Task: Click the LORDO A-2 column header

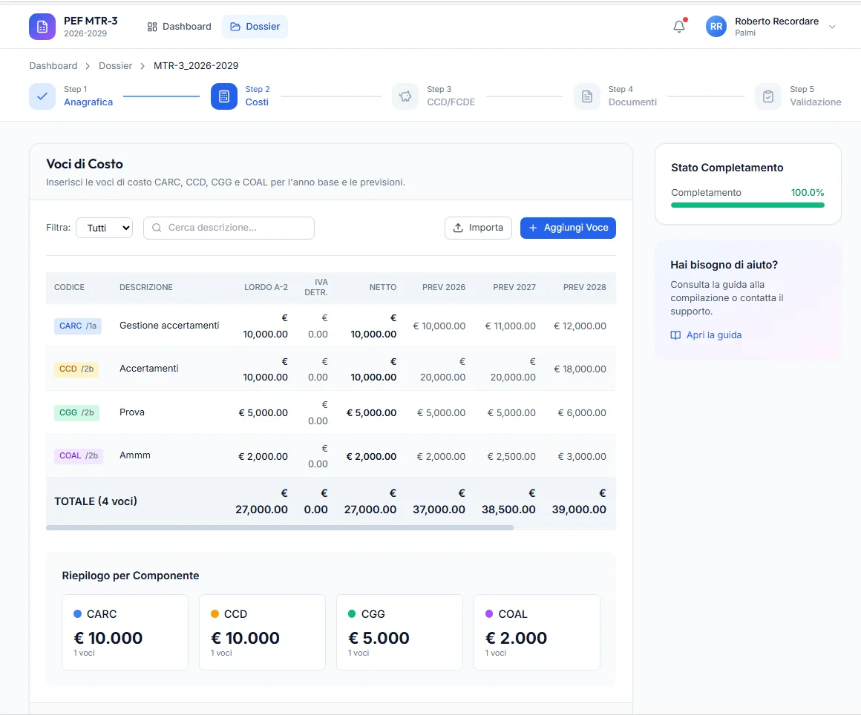Action: (x=266, y=287)
